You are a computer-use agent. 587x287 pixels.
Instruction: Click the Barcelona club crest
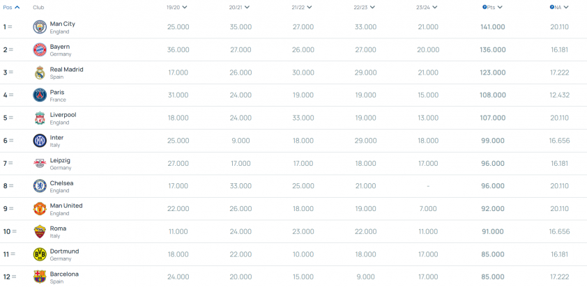pyautogui.click(x=40, y=277)
